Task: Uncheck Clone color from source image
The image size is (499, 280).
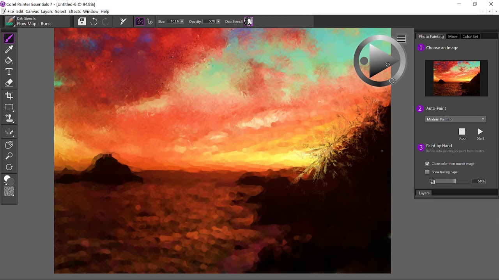Action: [x=427, y=163]
